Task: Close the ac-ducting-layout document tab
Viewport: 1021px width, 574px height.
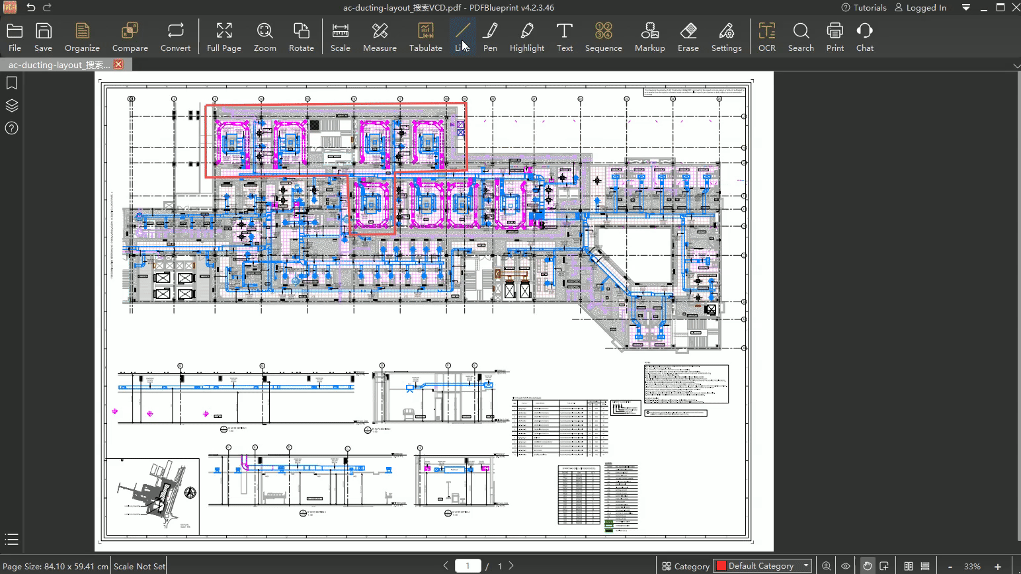Action: pos(118,64)
